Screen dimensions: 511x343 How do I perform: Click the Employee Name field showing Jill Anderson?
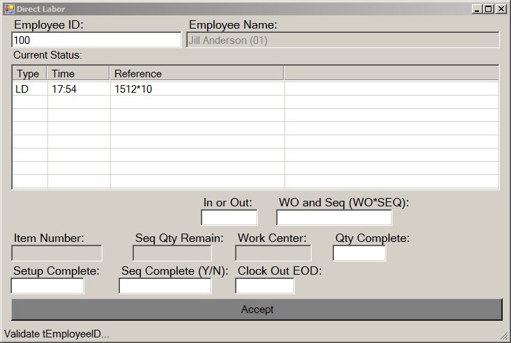[x=343, y=40]
